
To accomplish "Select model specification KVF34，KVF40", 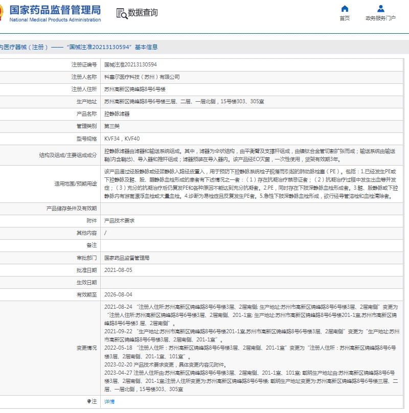I will point(122,139).
